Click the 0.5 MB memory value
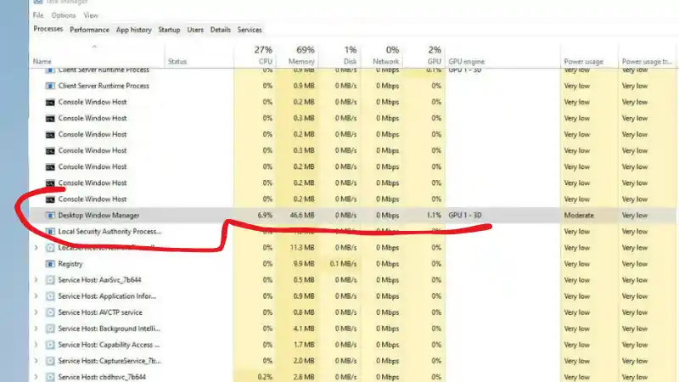The height and width of the screenshot is (382, 679). 304,280
